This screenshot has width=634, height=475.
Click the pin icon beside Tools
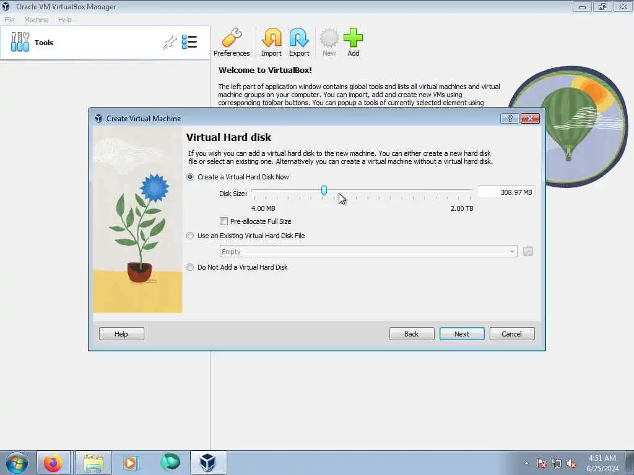coord(170,42)
